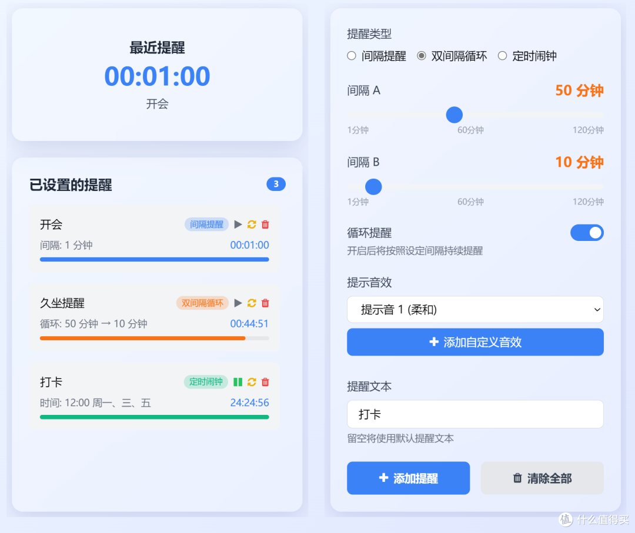635x533 pixels.
Task: Reset the 开会 reminder using refresh icon
Action: click(x=252, y=224)
